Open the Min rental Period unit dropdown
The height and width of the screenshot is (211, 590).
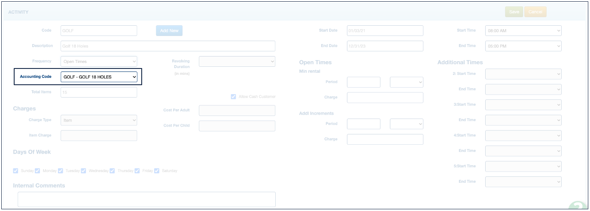coord(406,82)
